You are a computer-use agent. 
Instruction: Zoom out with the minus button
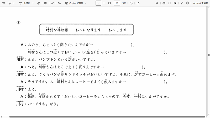point(98,3)
